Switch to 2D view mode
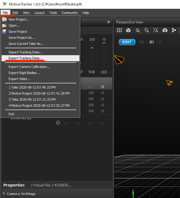The height and width of the screenshot is (198, 180). click(x=142, y=42)
